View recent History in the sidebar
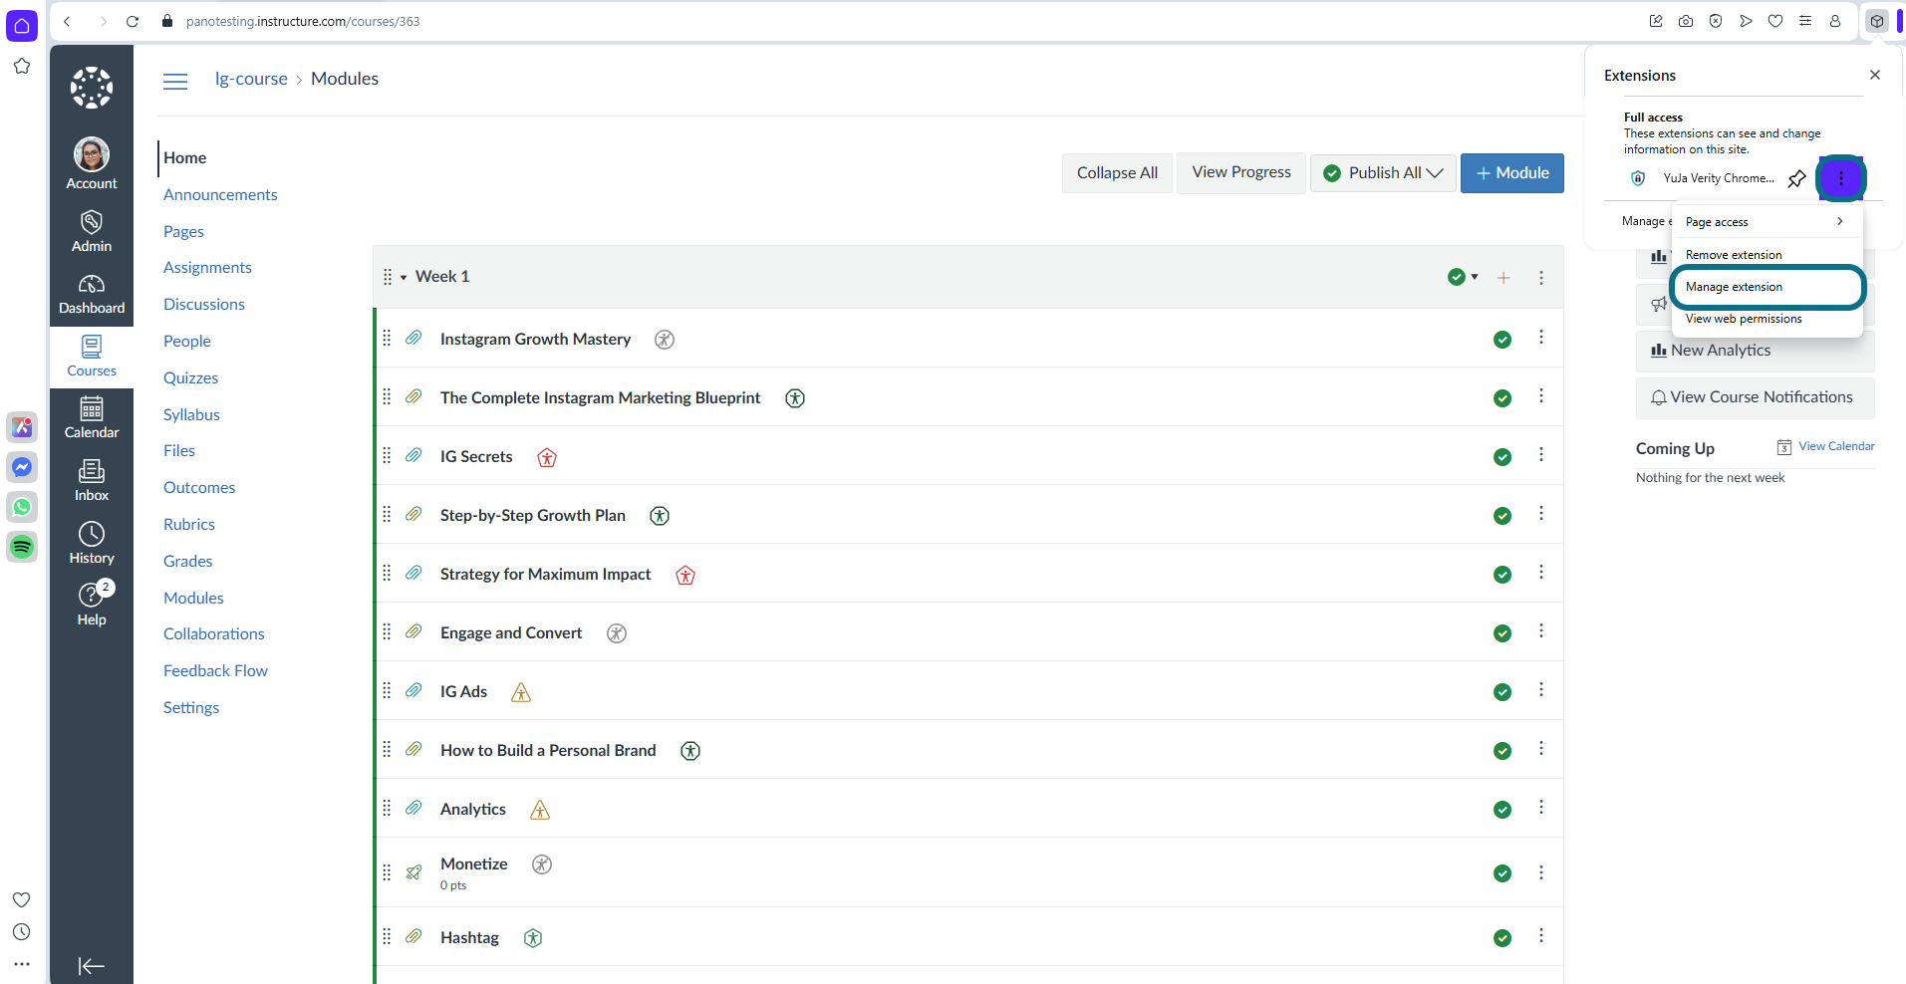 point(91,542)
